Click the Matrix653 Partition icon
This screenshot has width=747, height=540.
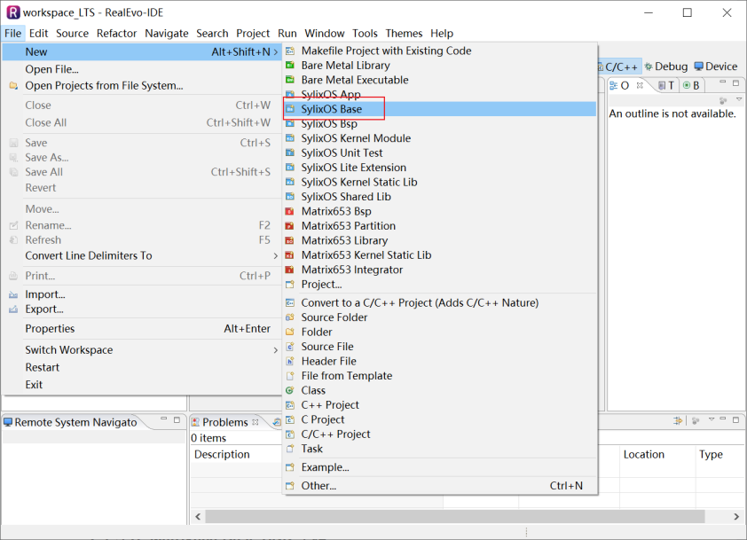[289, 226]
